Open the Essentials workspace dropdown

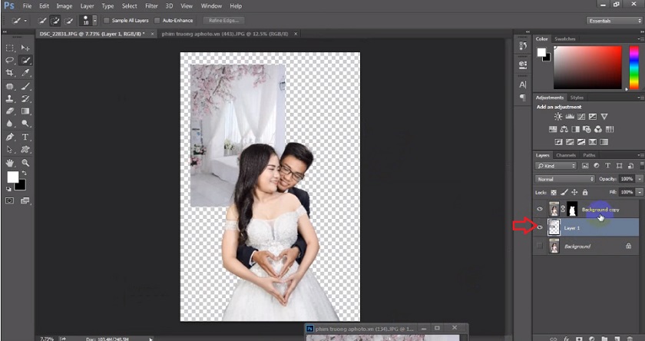(614, 21)
